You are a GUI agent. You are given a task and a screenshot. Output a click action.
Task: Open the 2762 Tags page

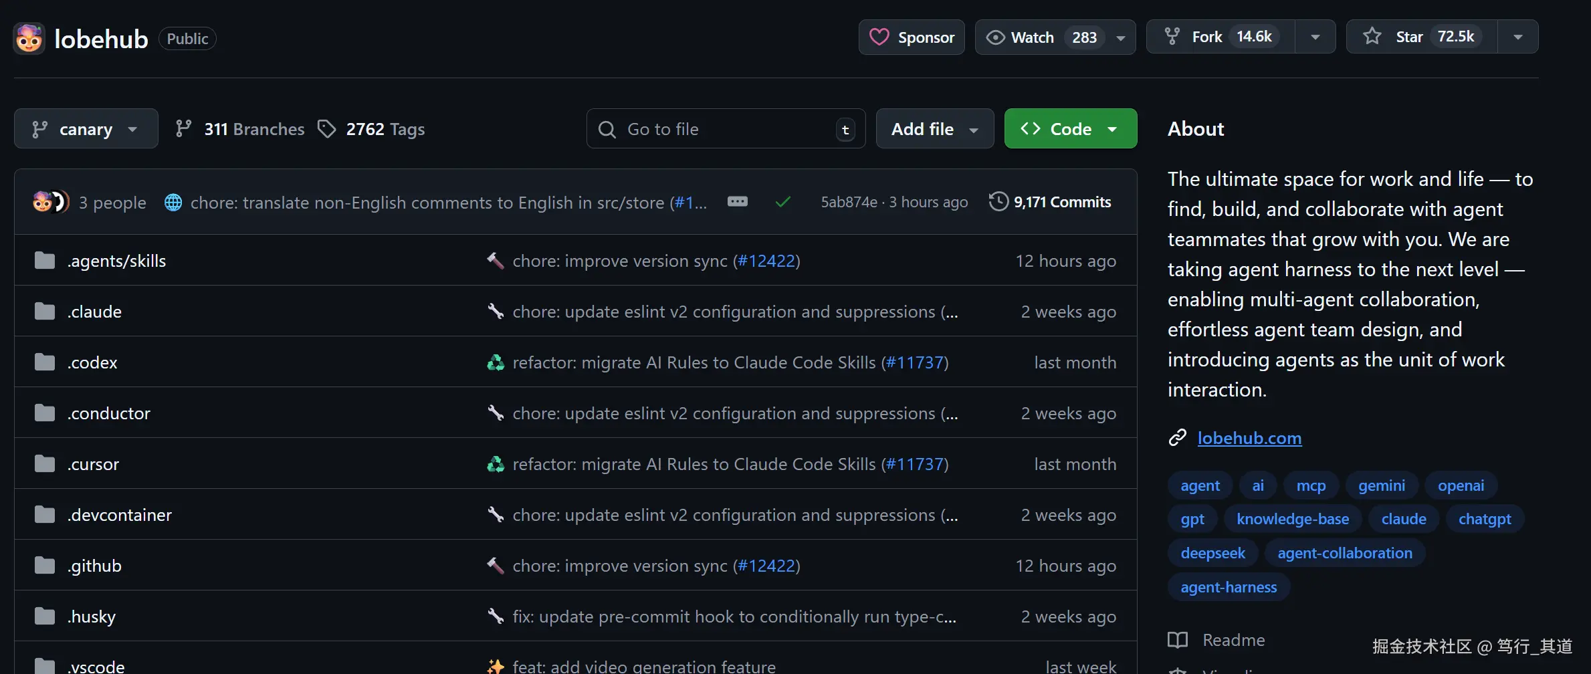click(x=371, y=129)
